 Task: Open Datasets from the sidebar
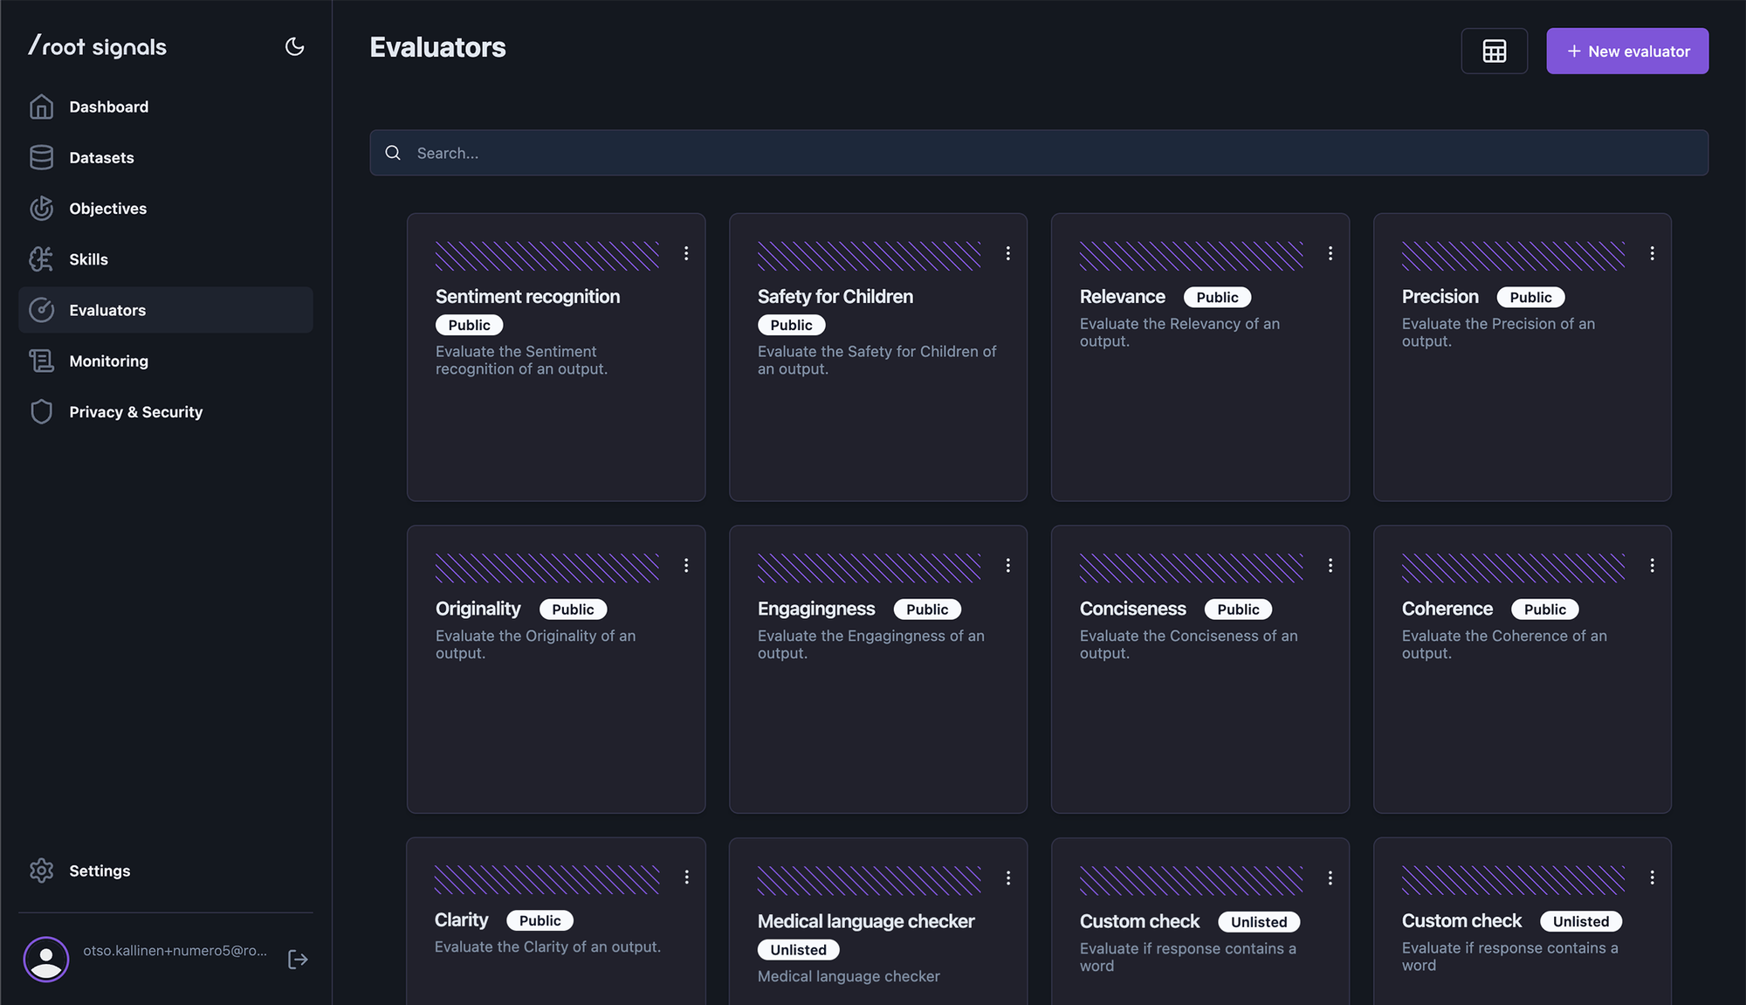[101, 157]
